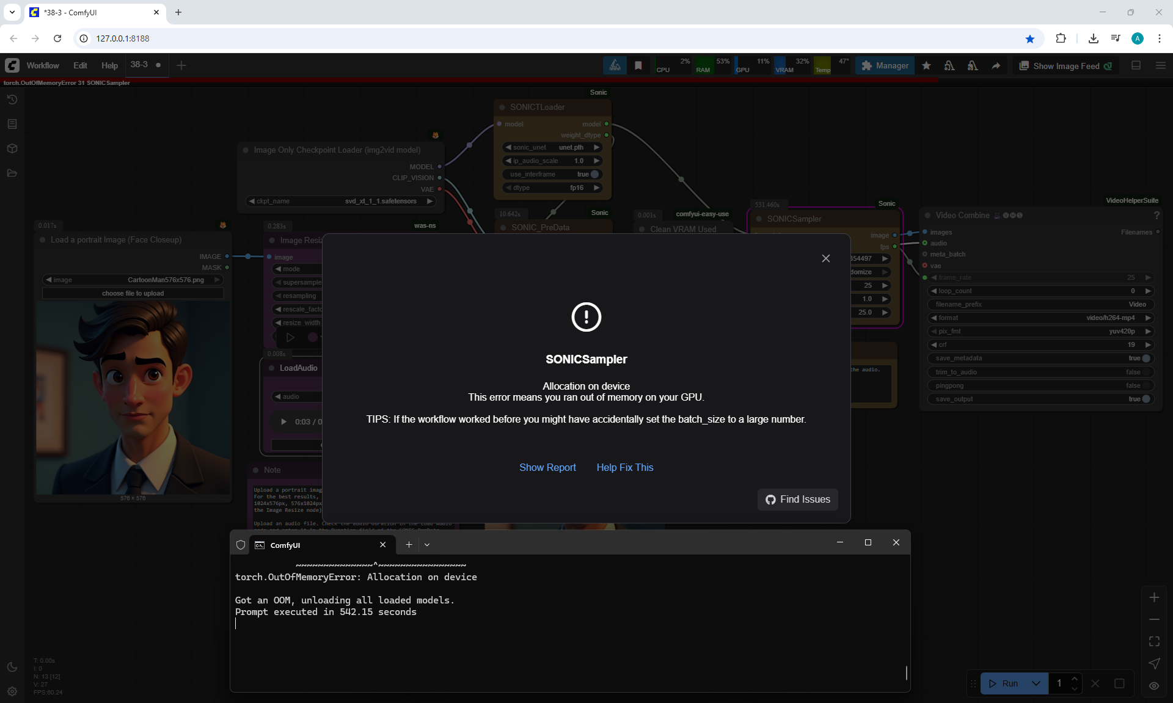Click the Show Report link
The image size is (1173, 703).
click(547, 467)
